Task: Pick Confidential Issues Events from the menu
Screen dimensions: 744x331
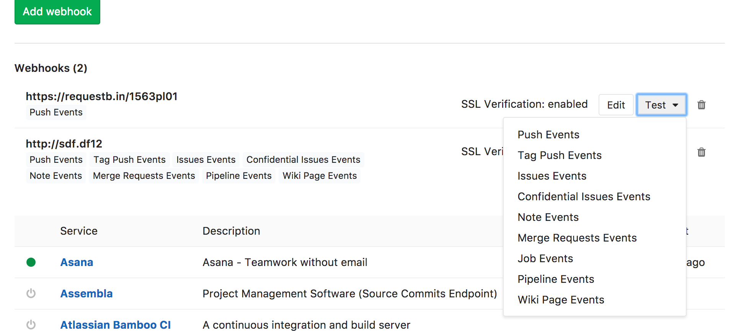Action: (584, 196)
